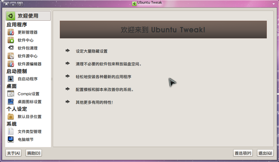Viewport: 279px width, 162px height.
Task: Click the sidebar pane divider handle
Action: pos(52,79)
